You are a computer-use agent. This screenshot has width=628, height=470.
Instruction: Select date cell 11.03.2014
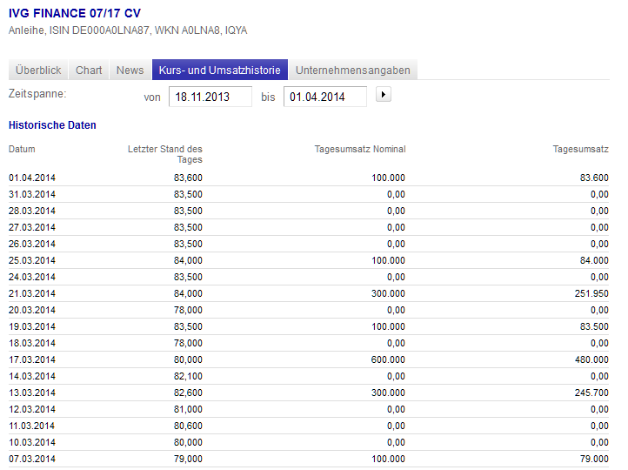pos(32,426)
